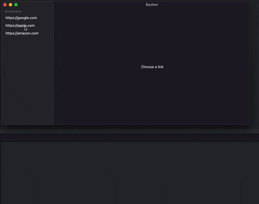Screen dimensions: 259x204
Task: Click the Bazbar window title
Action: click(152, 5)
